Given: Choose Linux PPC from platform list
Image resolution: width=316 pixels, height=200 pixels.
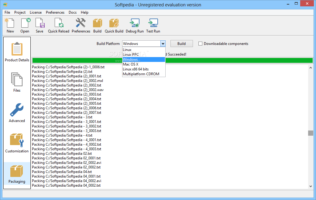Looking at the screenshot, I should click(144, 55).
